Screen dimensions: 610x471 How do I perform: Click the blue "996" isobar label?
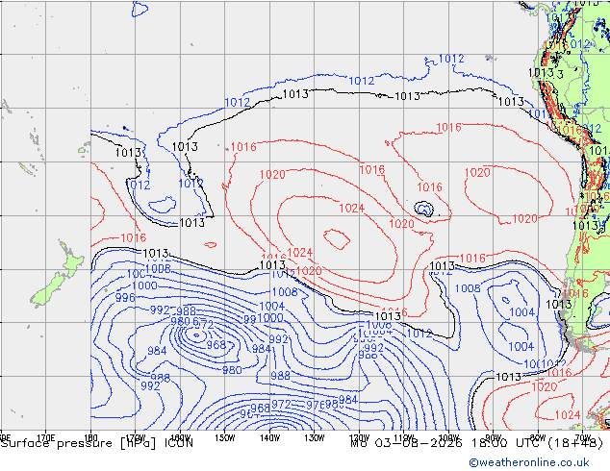coord(125,298)
